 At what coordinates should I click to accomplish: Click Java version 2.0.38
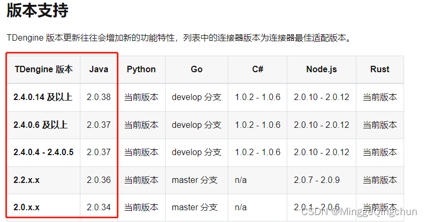point(99,97)
